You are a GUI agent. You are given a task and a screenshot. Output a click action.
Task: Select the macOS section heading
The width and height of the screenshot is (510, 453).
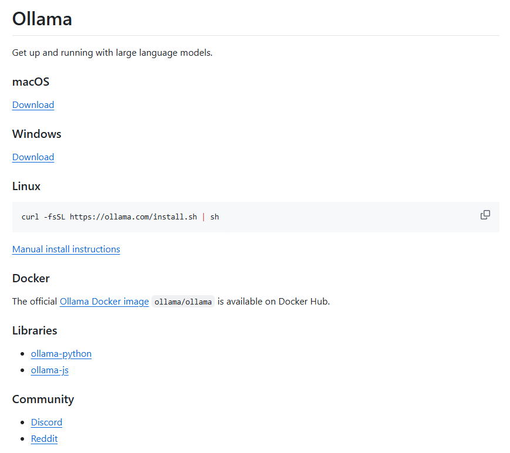pyautogui.click(x=31, y=82)
